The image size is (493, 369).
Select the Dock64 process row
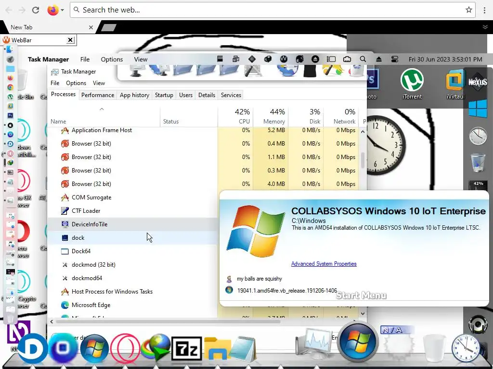(133, 251)
